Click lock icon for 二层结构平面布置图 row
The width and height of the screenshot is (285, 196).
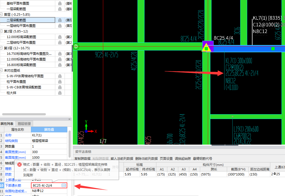tap(60, 42)
